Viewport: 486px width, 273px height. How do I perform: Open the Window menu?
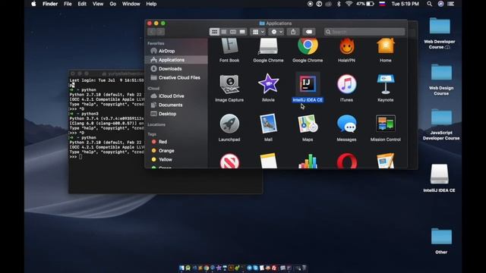tap(131, 4)
